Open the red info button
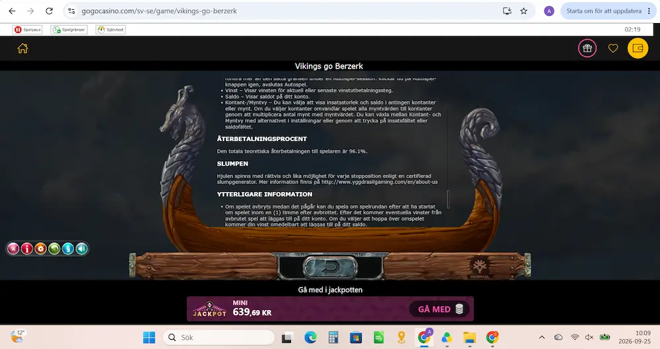This screenshot has width=660, height=349. (27, 249)
